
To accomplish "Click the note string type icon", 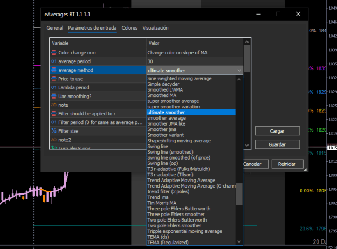I will pyautogui.click(x=54, y=105).
